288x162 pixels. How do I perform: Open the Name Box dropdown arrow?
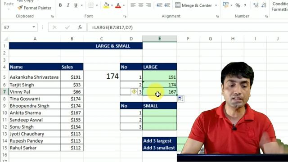34,27
